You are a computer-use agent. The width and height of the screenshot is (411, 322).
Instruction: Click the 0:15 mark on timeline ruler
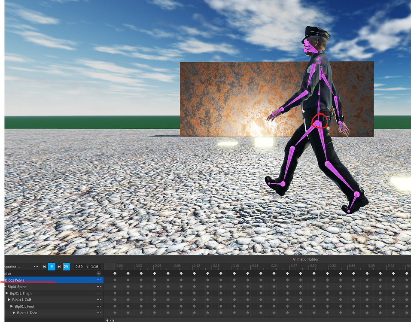(216, 266)
